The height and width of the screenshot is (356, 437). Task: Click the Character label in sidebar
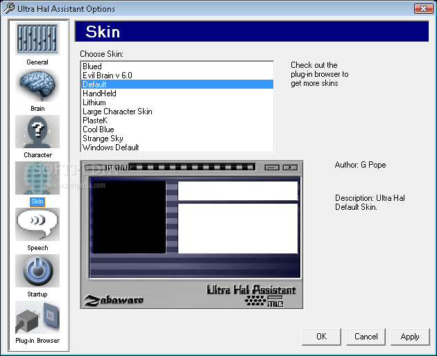(x=37, y=155)
